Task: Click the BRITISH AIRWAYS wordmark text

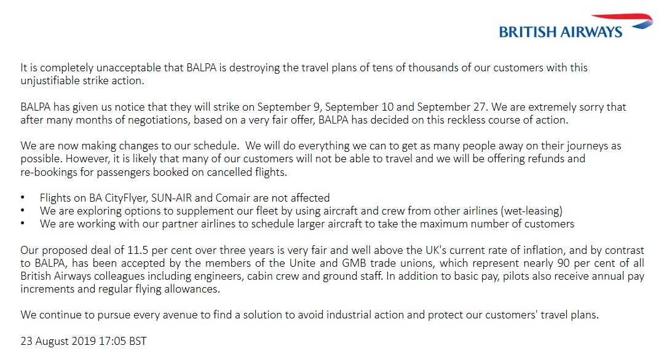Action: tap(560, 32)
